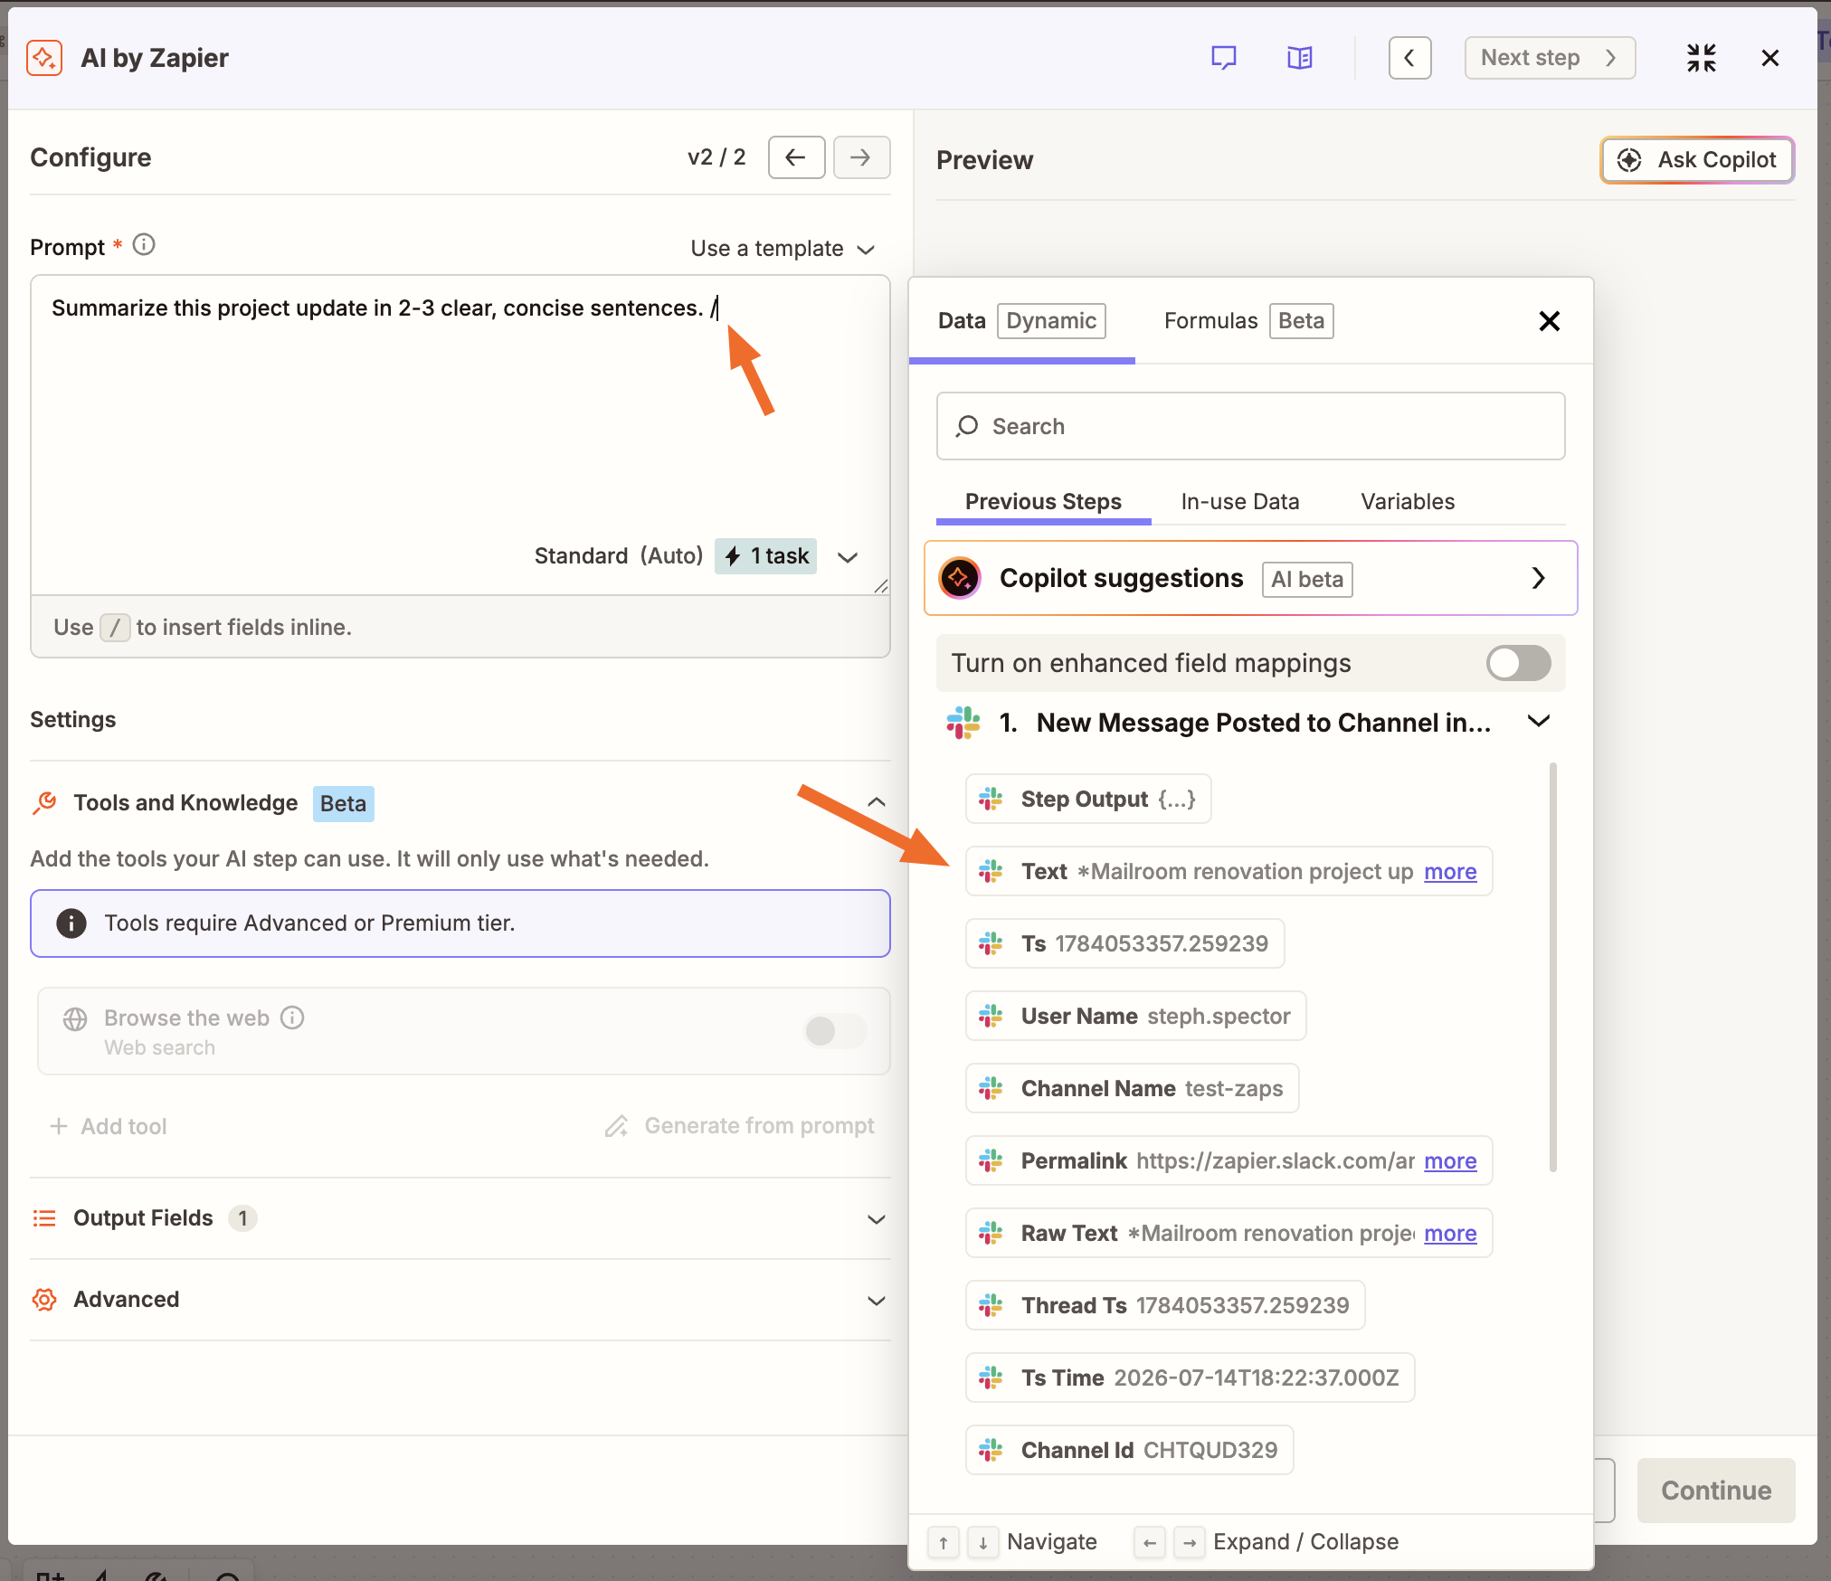This screenshot has width=1831, height=1581.
Task: Open the help book icon in header
Action: pyautogui.click(x=1299, y=58)
